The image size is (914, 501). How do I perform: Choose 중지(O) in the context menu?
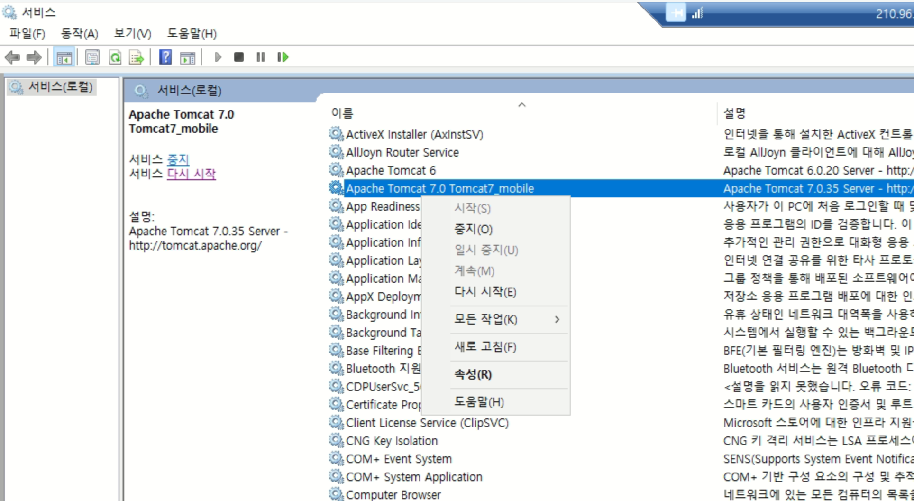496,229
